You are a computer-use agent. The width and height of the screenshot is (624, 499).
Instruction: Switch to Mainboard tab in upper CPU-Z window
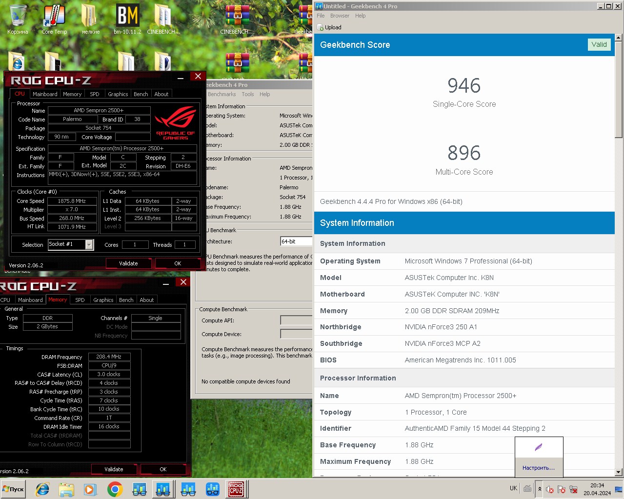45,94
